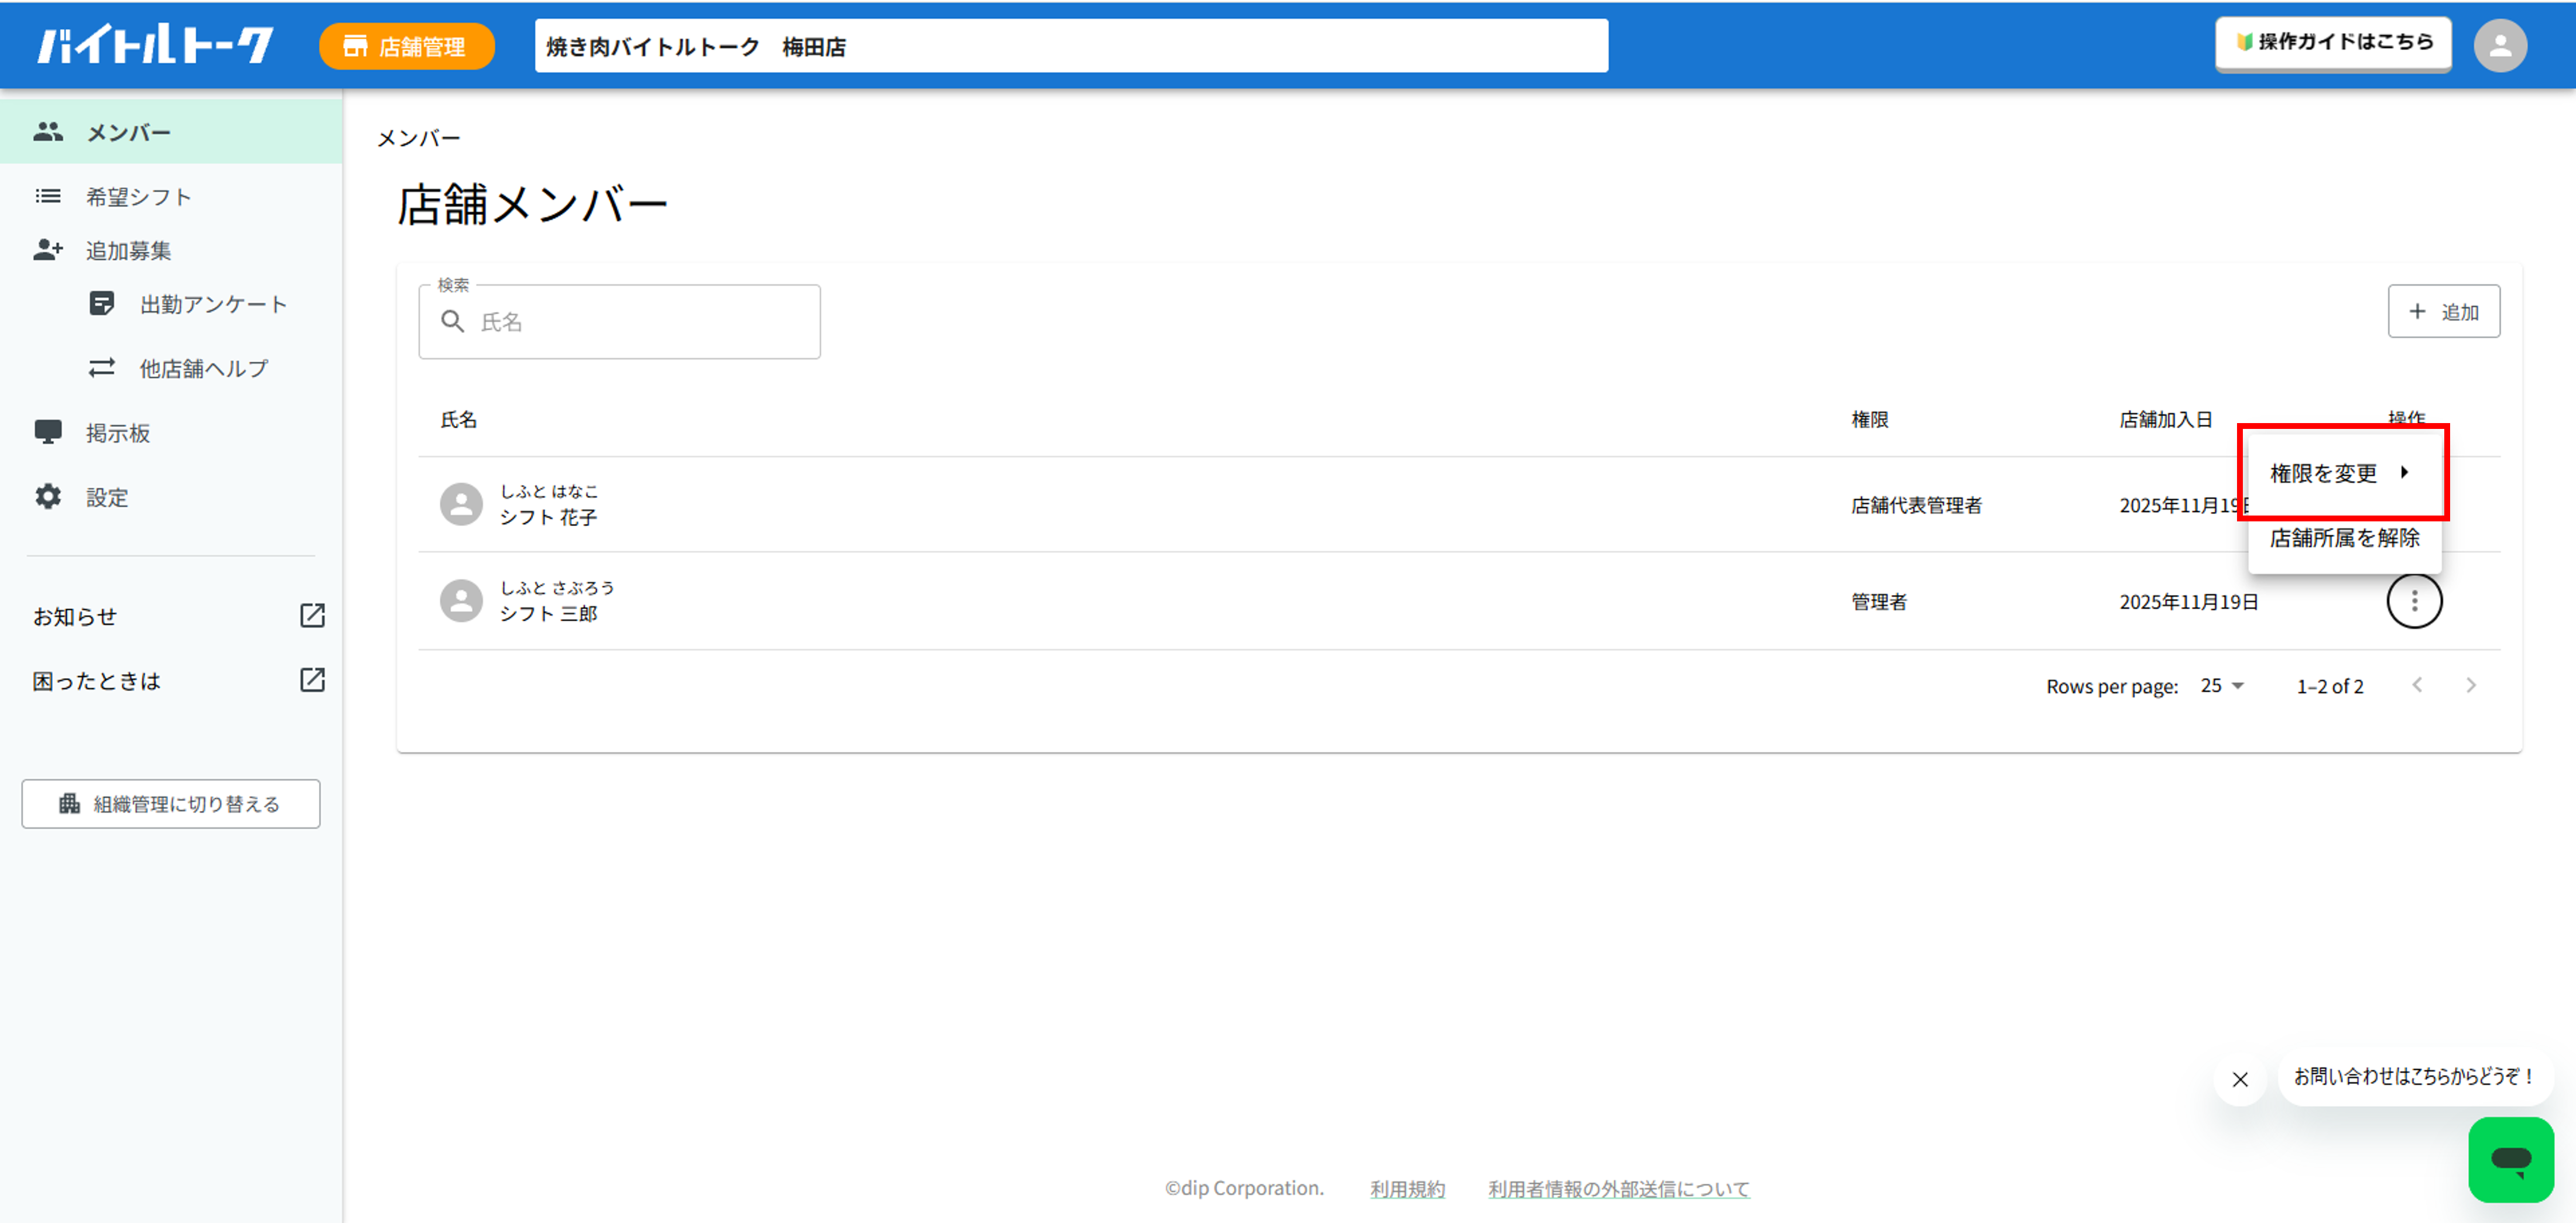Open Rows per page dropdown
Viewport: 2576px width, 1223px height.
[2222, 685]
